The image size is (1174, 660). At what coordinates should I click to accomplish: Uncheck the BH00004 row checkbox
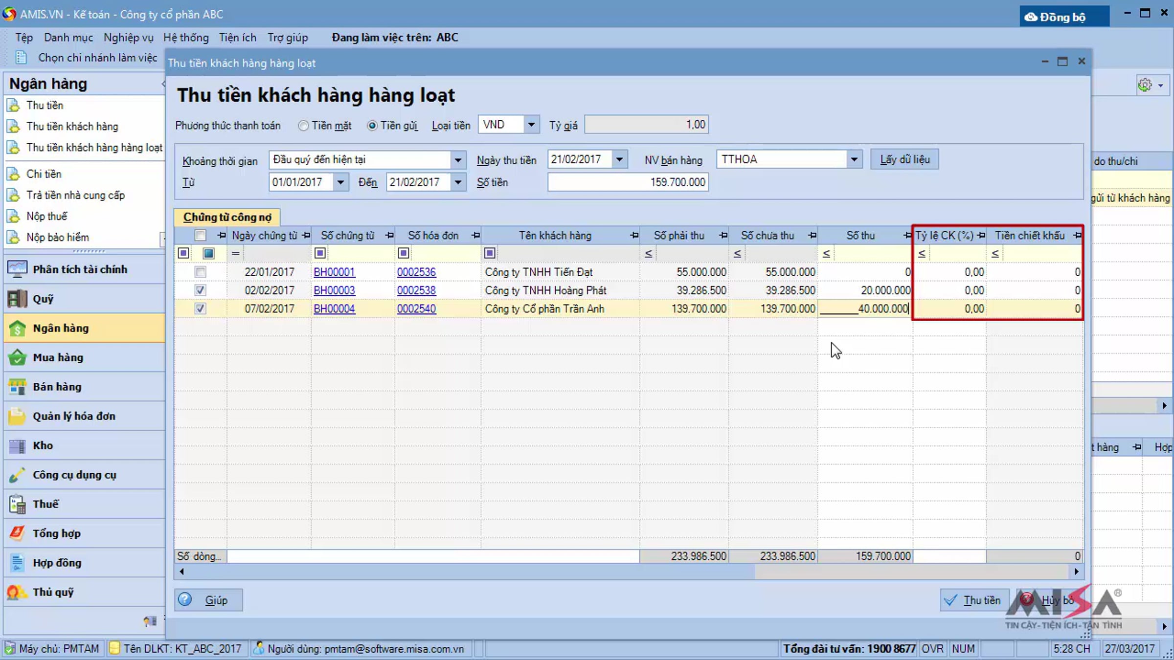point(200,308)
